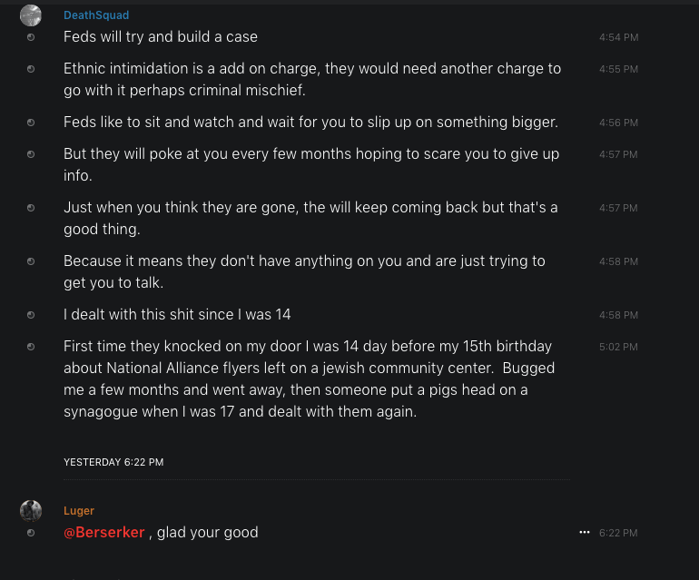699x580 pixels.
Task: Click the 6:22 PM timestamp beside Luger's message
Action: tap(618, 533)
